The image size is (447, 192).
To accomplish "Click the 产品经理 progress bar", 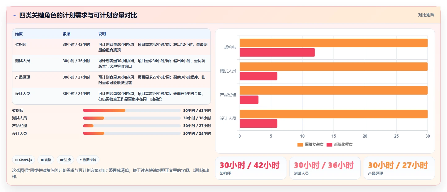I will point(132,126).
